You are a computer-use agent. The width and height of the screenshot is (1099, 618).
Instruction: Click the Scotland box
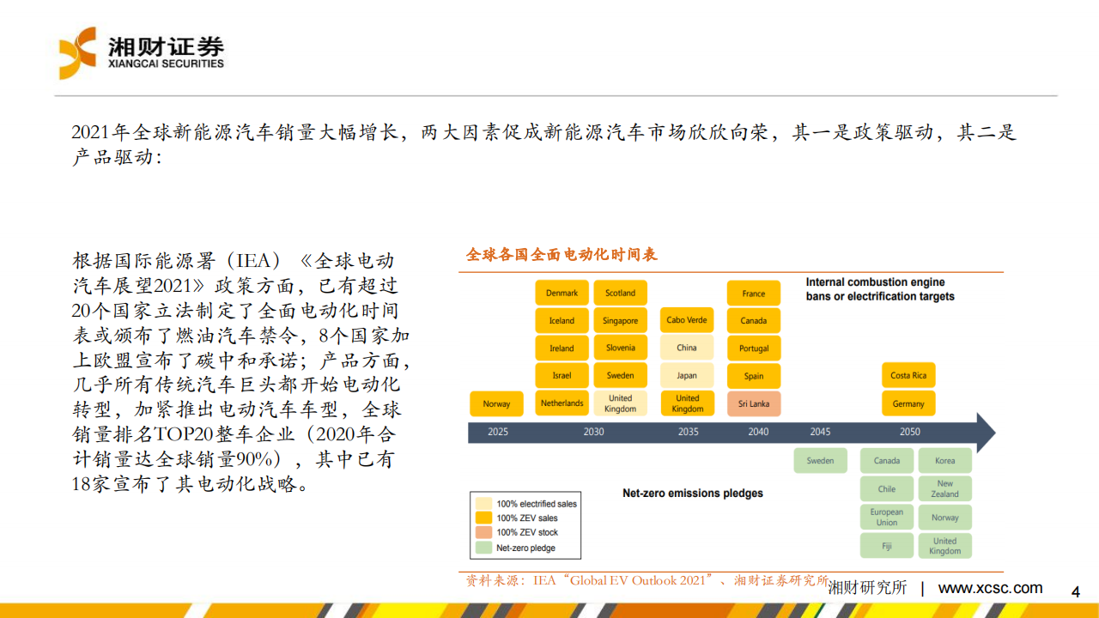click(620, 293)
